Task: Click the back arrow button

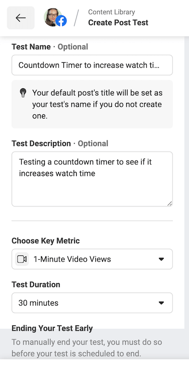Action: coord(21,18)
